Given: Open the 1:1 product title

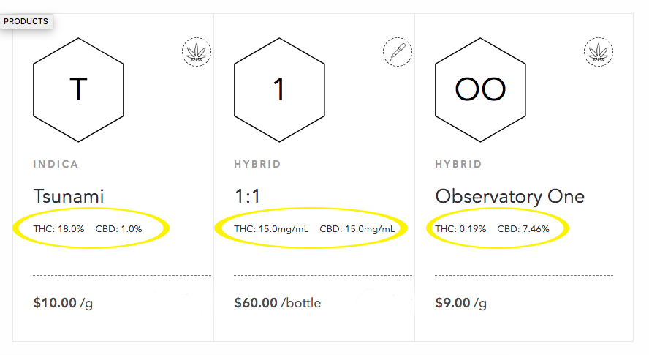Looking at the screenshot, I should click(247, 196).
